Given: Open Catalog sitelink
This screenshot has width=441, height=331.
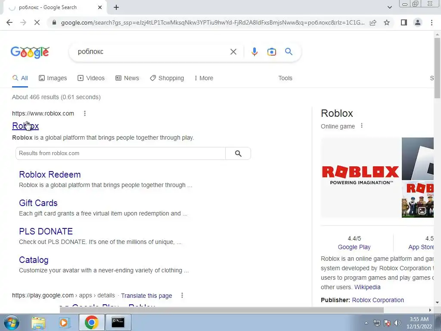Looking at the screenshot, I should (34, 260).
